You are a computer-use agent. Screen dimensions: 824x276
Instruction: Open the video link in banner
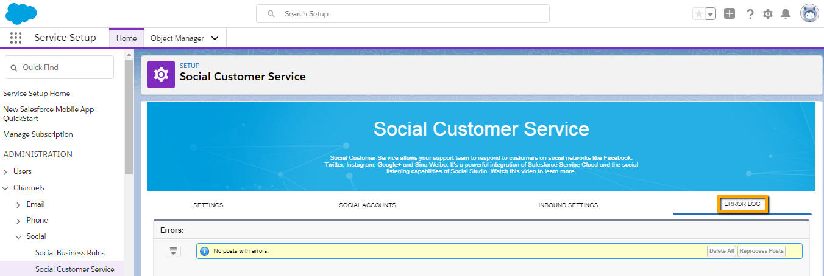[x=528, y=171]
